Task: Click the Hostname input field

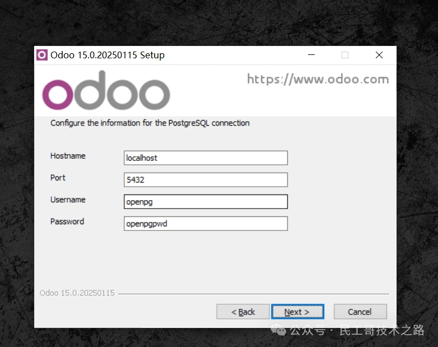Action: (206, 158)
